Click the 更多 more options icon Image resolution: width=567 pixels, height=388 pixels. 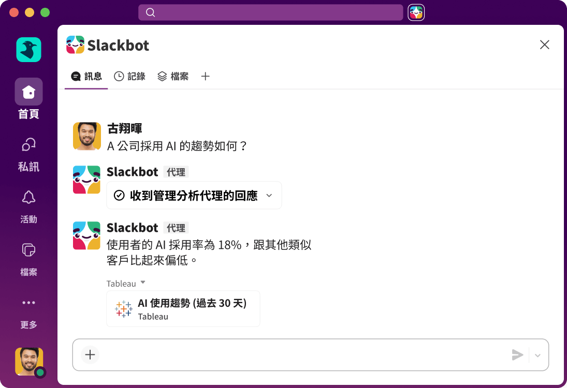(x=28, y=303)
